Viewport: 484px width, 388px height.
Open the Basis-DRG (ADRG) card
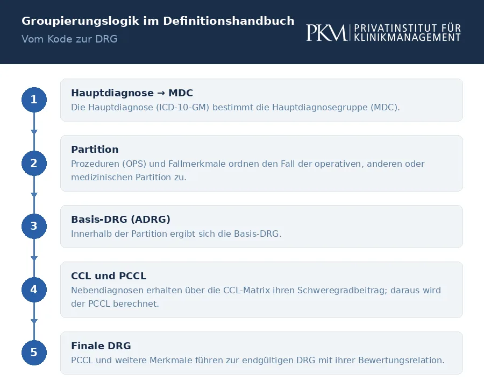pyautogui.click(x=261, y=227)
